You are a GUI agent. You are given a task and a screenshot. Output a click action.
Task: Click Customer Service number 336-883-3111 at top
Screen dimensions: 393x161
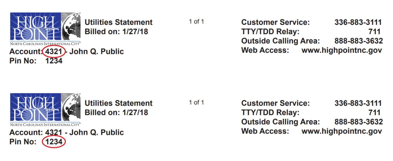(x=358, y=22)
